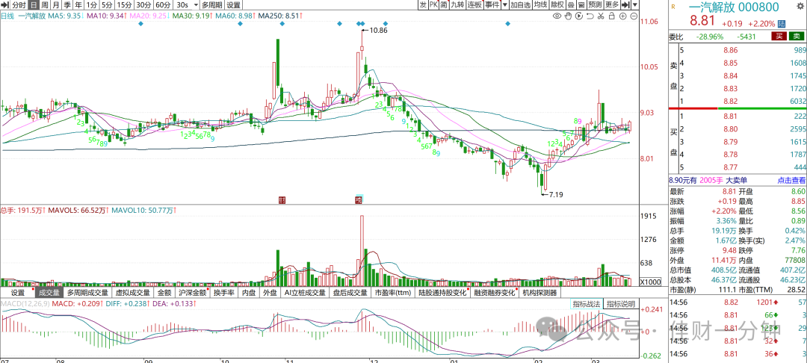
Task: Select the 季 quarterly period tab
Action: pyautogui.click(x=67, y=4)
